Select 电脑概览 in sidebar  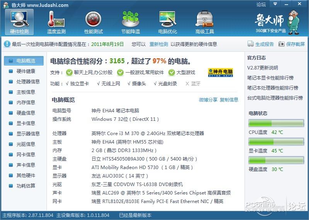pyautogui.click(x=24, y=61)
